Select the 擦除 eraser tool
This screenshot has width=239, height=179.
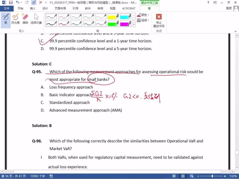pyautogui.click(x=25, y=19)
